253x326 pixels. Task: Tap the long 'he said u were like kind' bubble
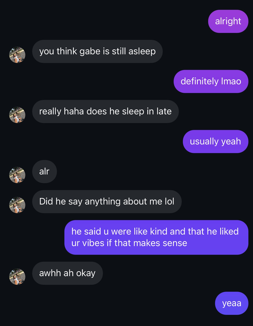pos(156,237)
